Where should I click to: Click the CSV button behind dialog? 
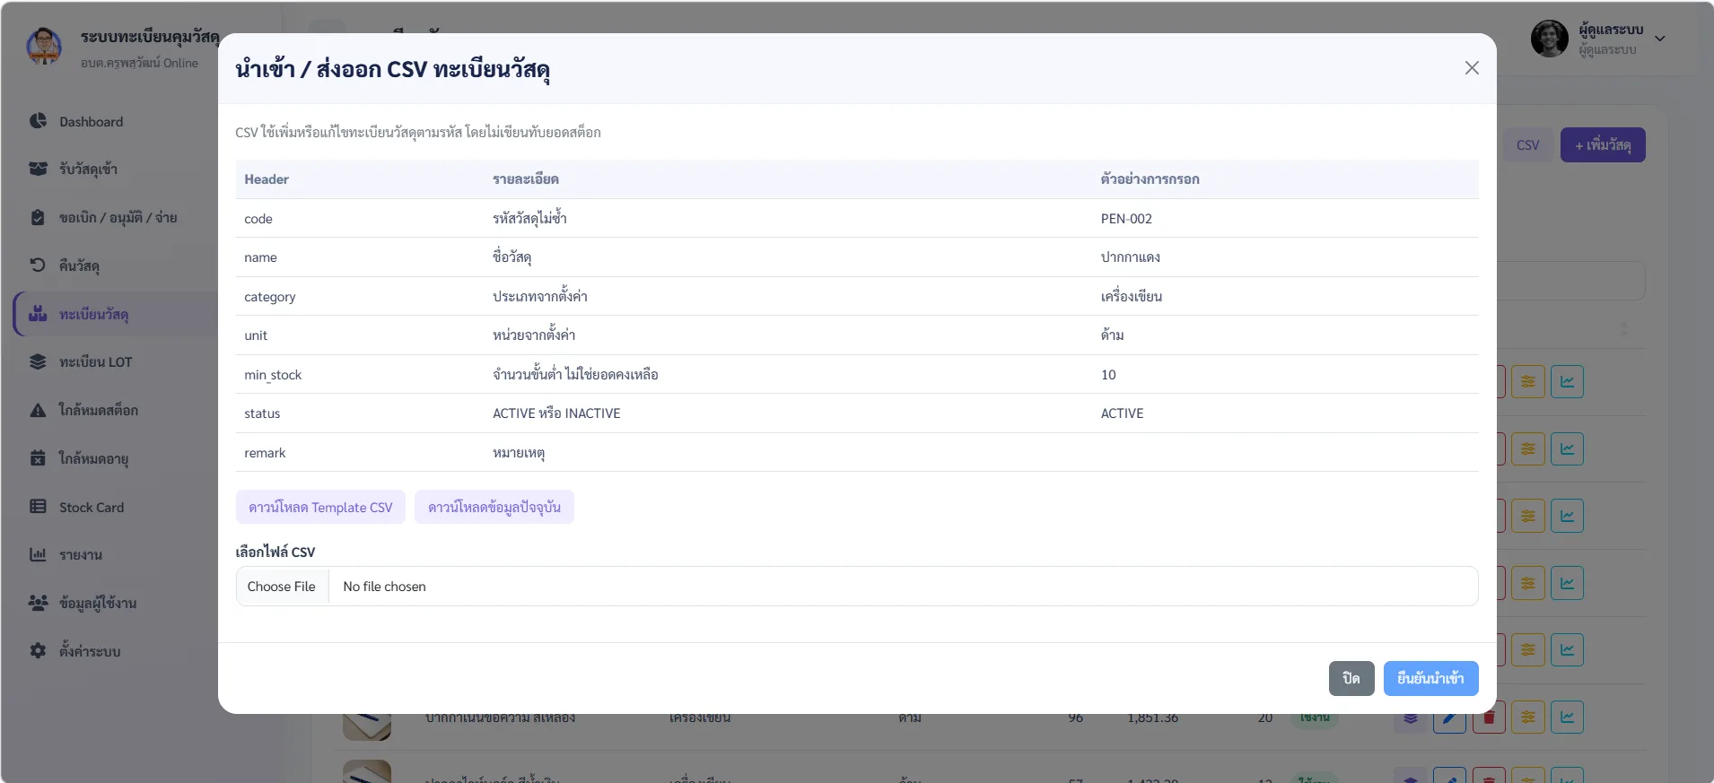(x=1527, y=145)
